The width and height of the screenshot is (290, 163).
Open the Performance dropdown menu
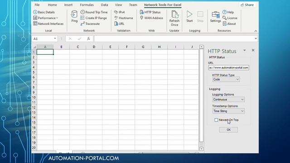[x=45, y=18]
